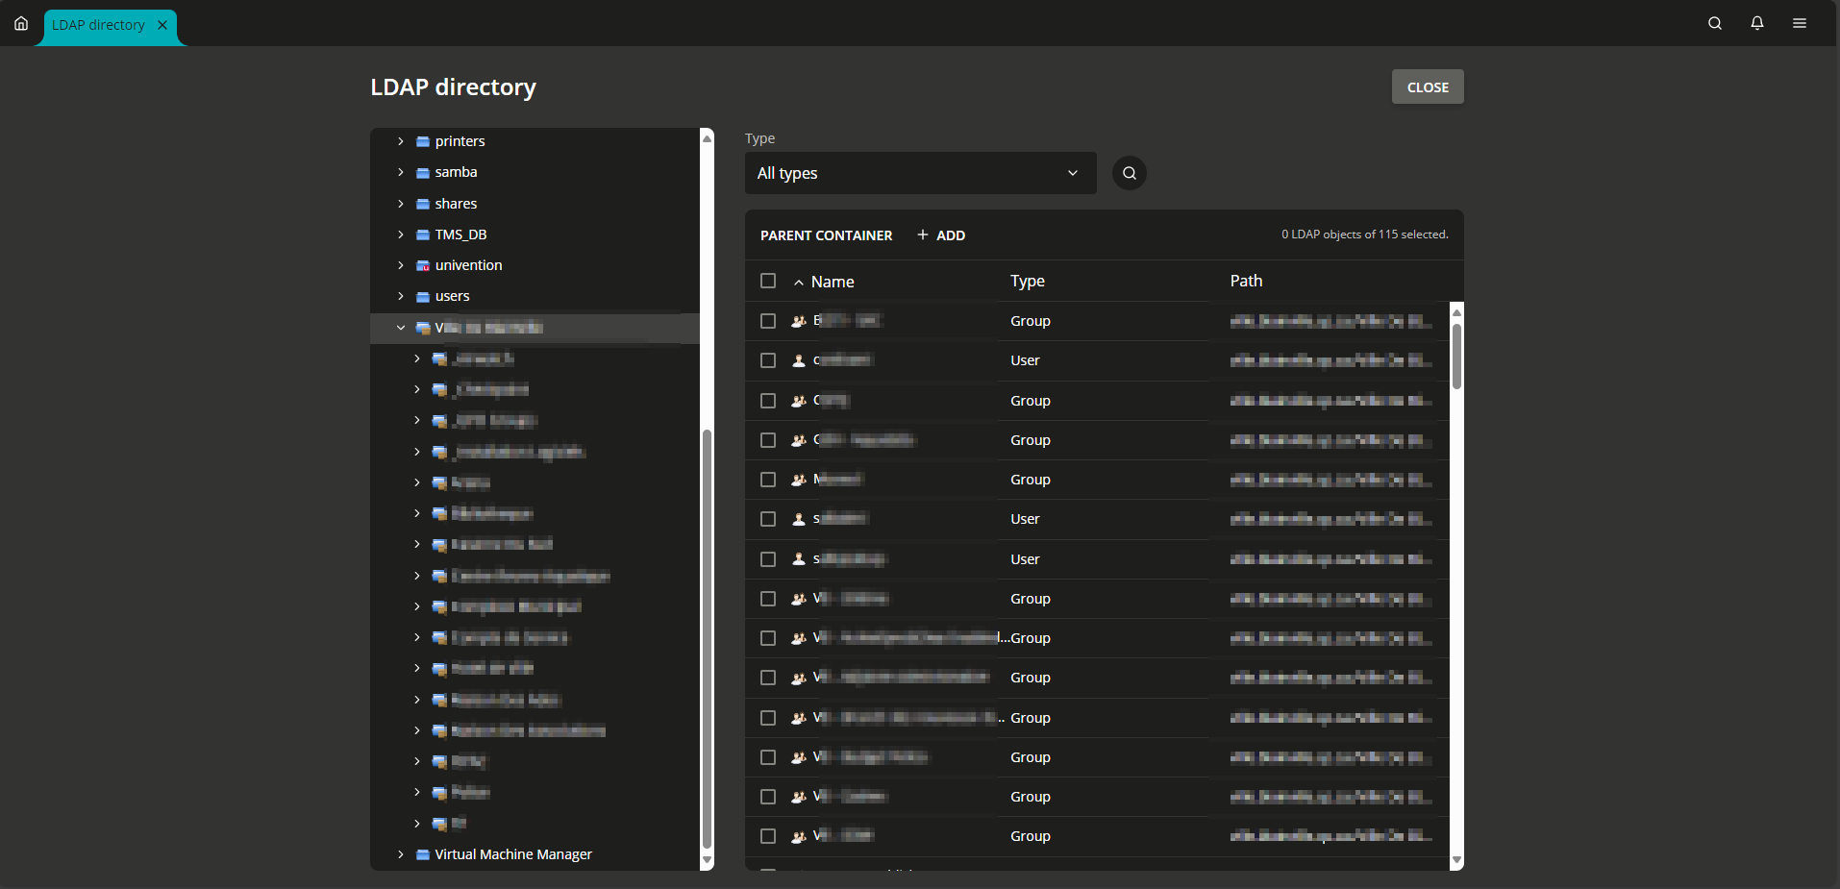
Task: Go to the home portal icon
Action: [21, 23]
